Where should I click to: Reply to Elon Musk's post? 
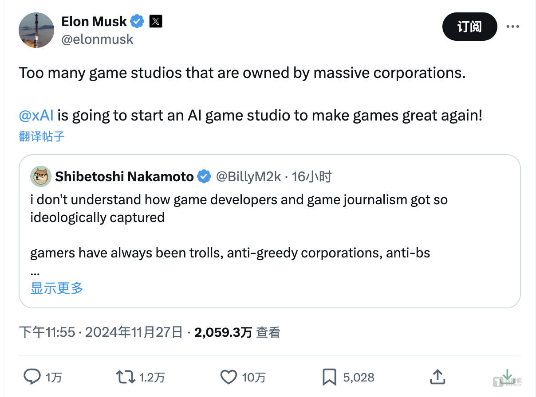point(32,377)
